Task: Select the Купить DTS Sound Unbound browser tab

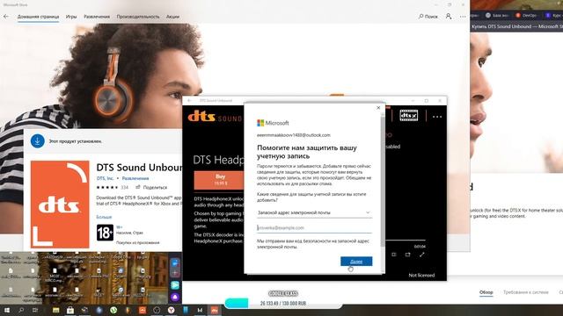Action: pos(516,26)
